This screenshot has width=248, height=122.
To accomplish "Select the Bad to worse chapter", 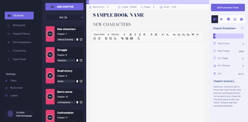I will [x=65, y=96].
